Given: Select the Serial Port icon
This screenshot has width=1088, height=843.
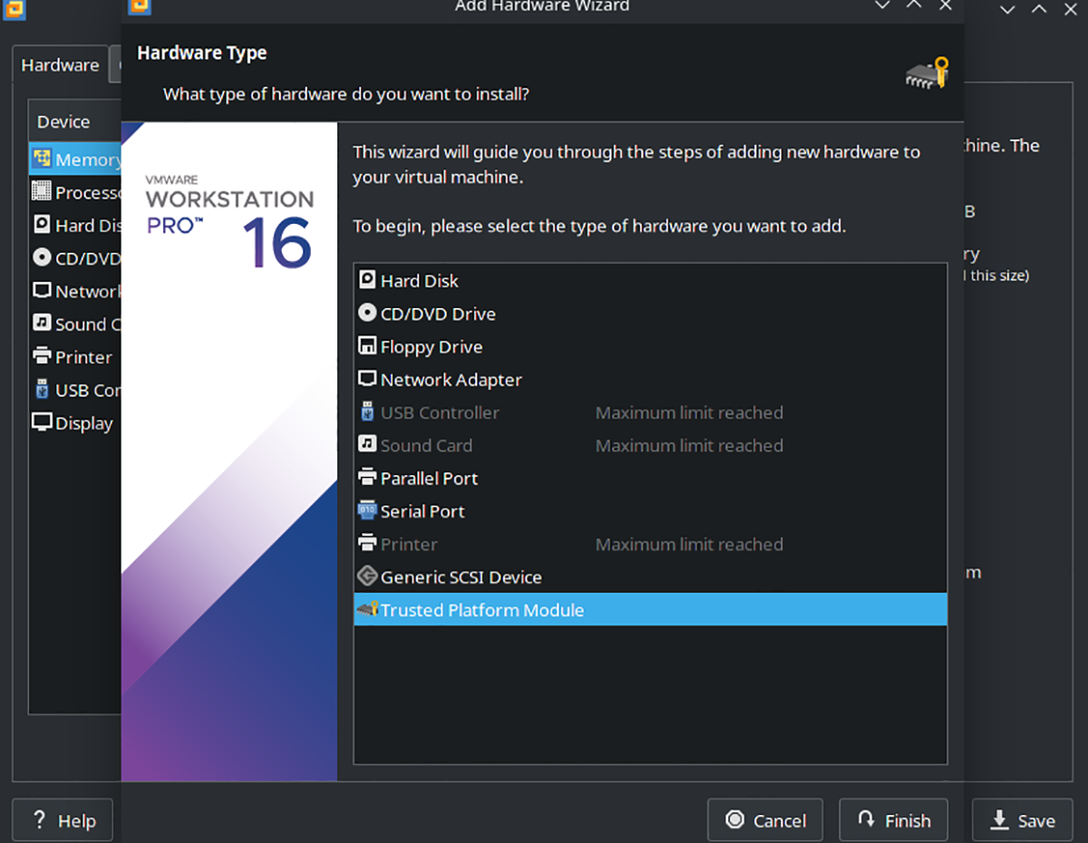Looking at the screenshot, I should click(367, 510).
